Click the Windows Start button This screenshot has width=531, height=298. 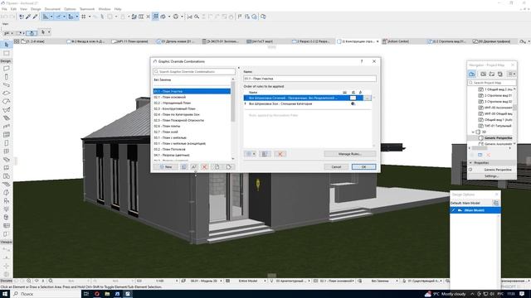[5, 294]
